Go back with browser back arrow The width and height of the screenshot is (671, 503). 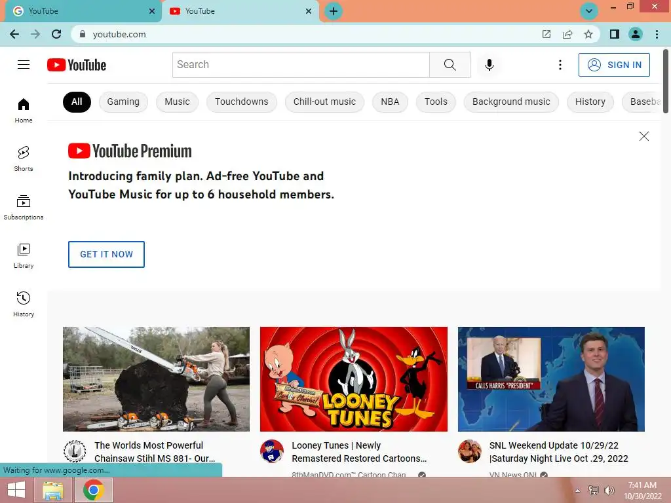14,34
